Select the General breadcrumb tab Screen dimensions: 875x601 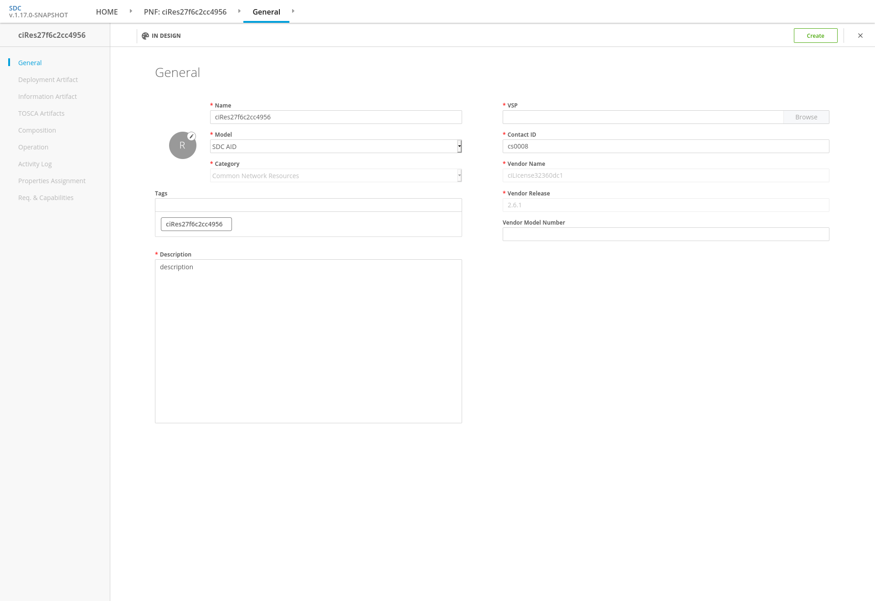266,12
